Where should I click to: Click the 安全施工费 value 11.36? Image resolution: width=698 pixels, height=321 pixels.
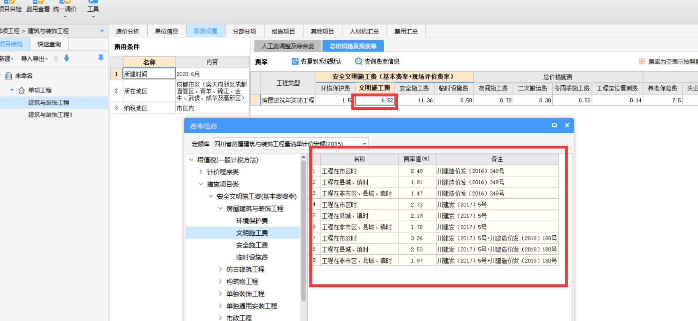(414, 101)
